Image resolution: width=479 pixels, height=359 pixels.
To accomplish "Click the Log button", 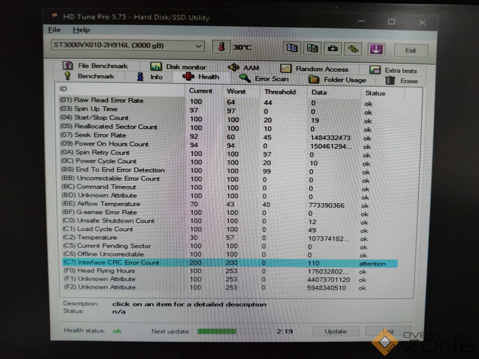I will coord(388,331).
